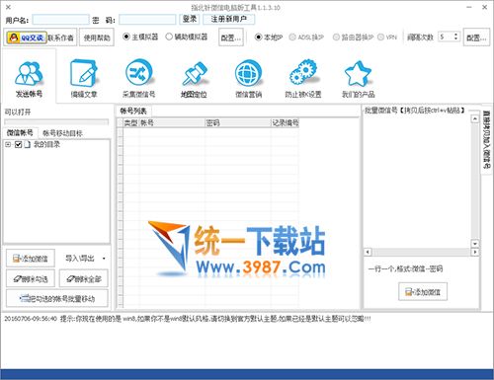Switch to the 帐号移动目标 tab
The width and height of the screenshot is (494, 380).
[62, 133]
